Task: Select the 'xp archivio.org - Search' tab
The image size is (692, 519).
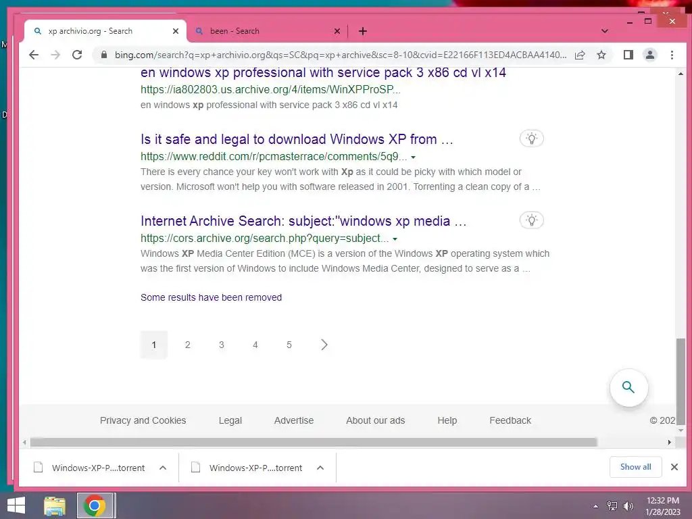Action: [105, 31]
